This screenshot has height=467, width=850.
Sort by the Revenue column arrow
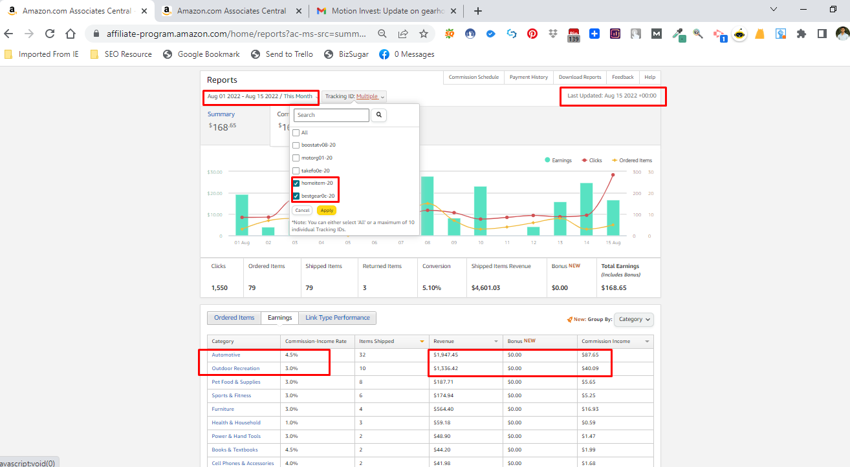496,341
